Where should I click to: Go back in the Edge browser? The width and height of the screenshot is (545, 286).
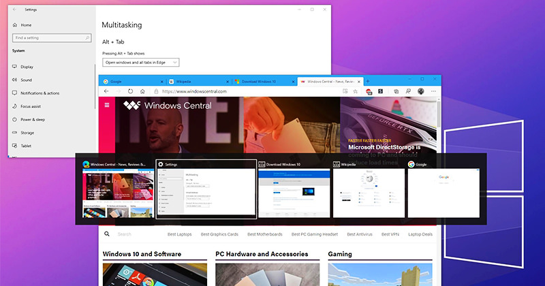[106, 91]
